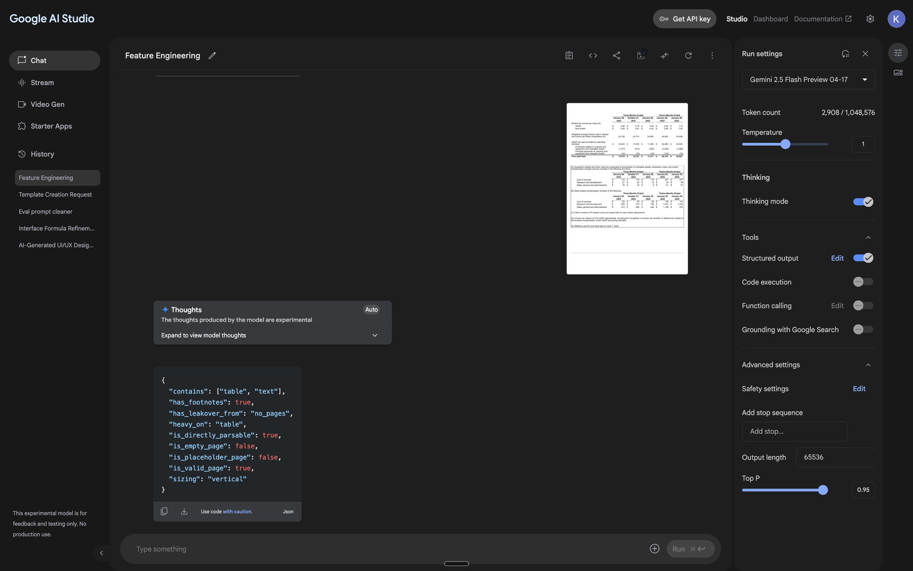Select Feature Engineering history item
913x571 pixels.
pos(58,178)
